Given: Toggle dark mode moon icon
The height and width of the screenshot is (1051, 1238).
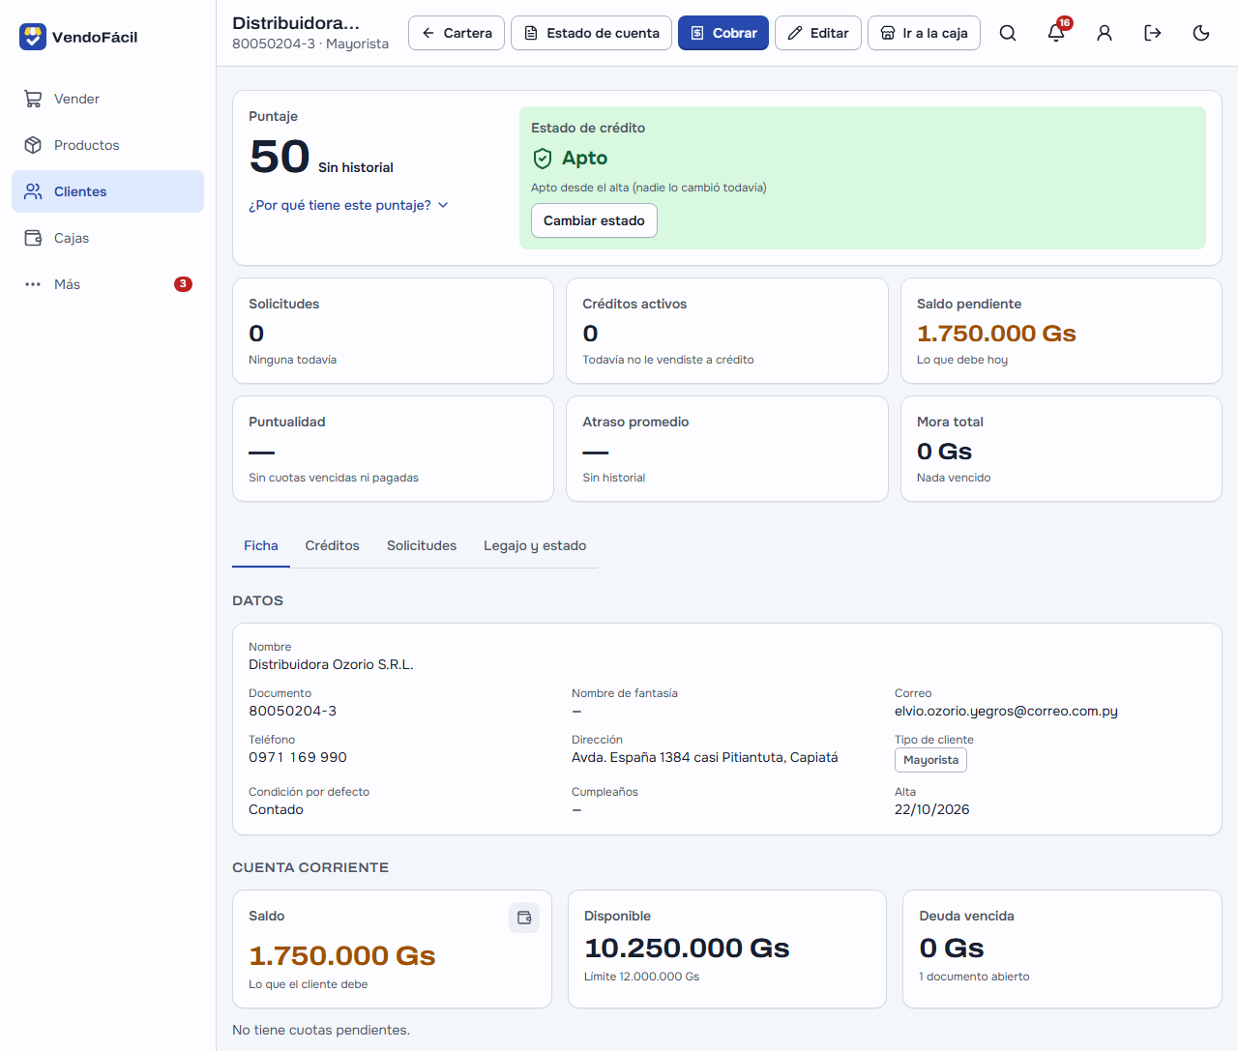Looking at the screenshot, I should click(x=1201, y=33).
